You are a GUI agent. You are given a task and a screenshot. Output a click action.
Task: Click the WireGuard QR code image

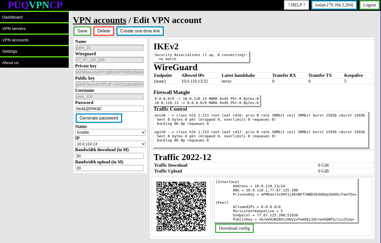pyautogui.click(x=181, y=207)
